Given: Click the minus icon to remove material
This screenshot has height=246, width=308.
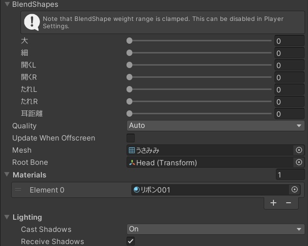Looking at the screenshot, I should [x=289, y=203].
